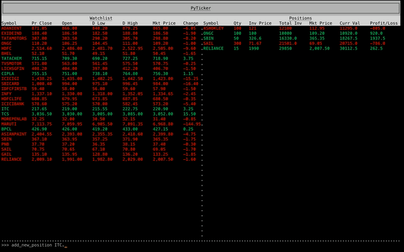
Task: Select SBIN symbol in the Positions panel
Action: point(209,38)
